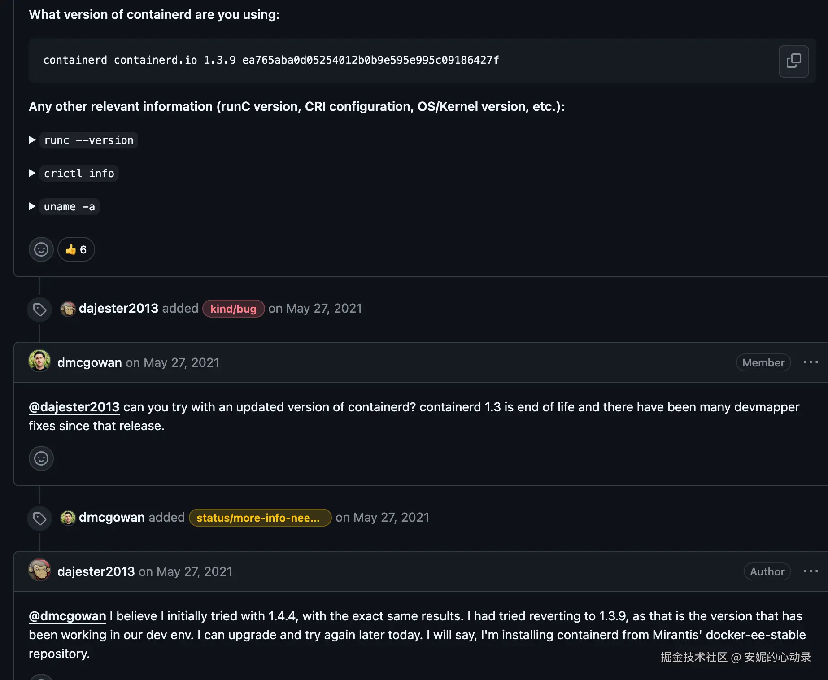Open the status/more-info-needed label
The width and height of the screenshot is (828, 680).
[260, 518]
